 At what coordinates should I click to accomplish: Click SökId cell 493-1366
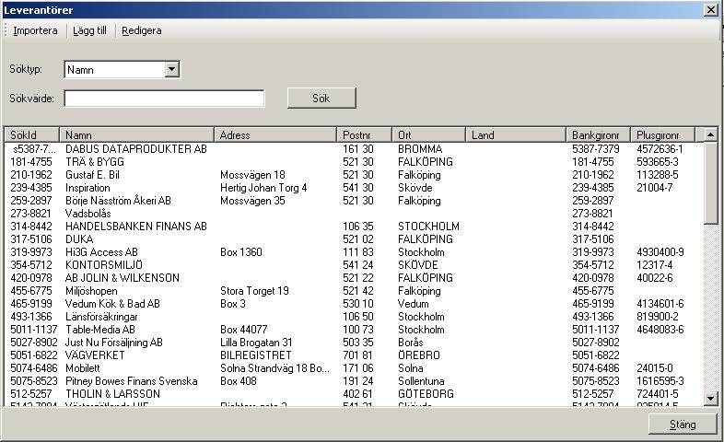tap(31, 317)
